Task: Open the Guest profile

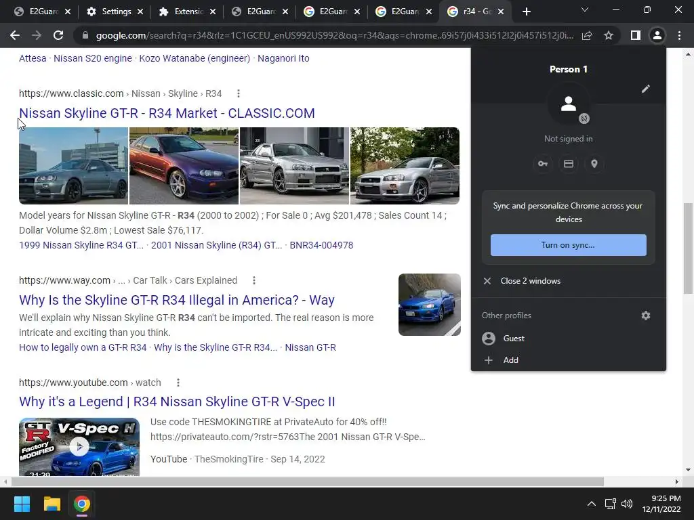Action: tap(569, 339)
